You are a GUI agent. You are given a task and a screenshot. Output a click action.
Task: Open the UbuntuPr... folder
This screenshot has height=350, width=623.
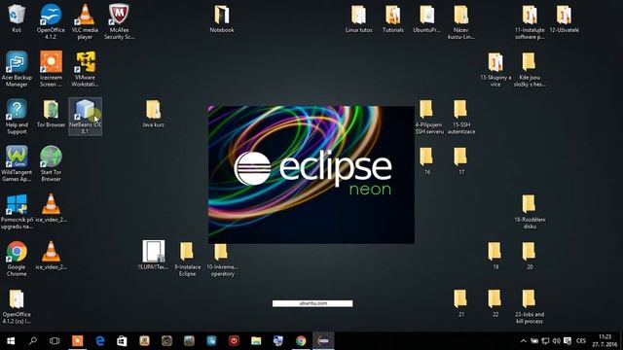[x=427, y=18]
